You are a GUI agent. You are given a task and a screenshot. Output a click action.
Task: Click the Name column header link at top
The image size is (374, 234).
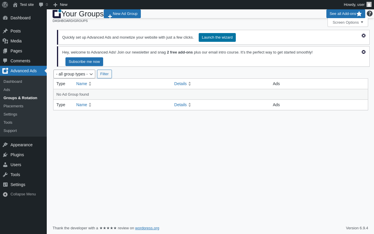click(82, 84)
